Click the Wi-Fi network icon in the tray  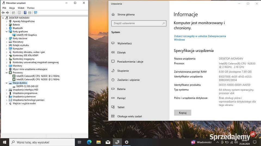coord(232,142)
